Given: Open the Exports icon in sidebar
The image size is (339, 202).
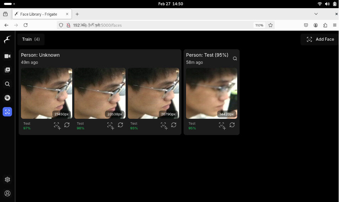Looking at the screenshot, I should (7, 98).
